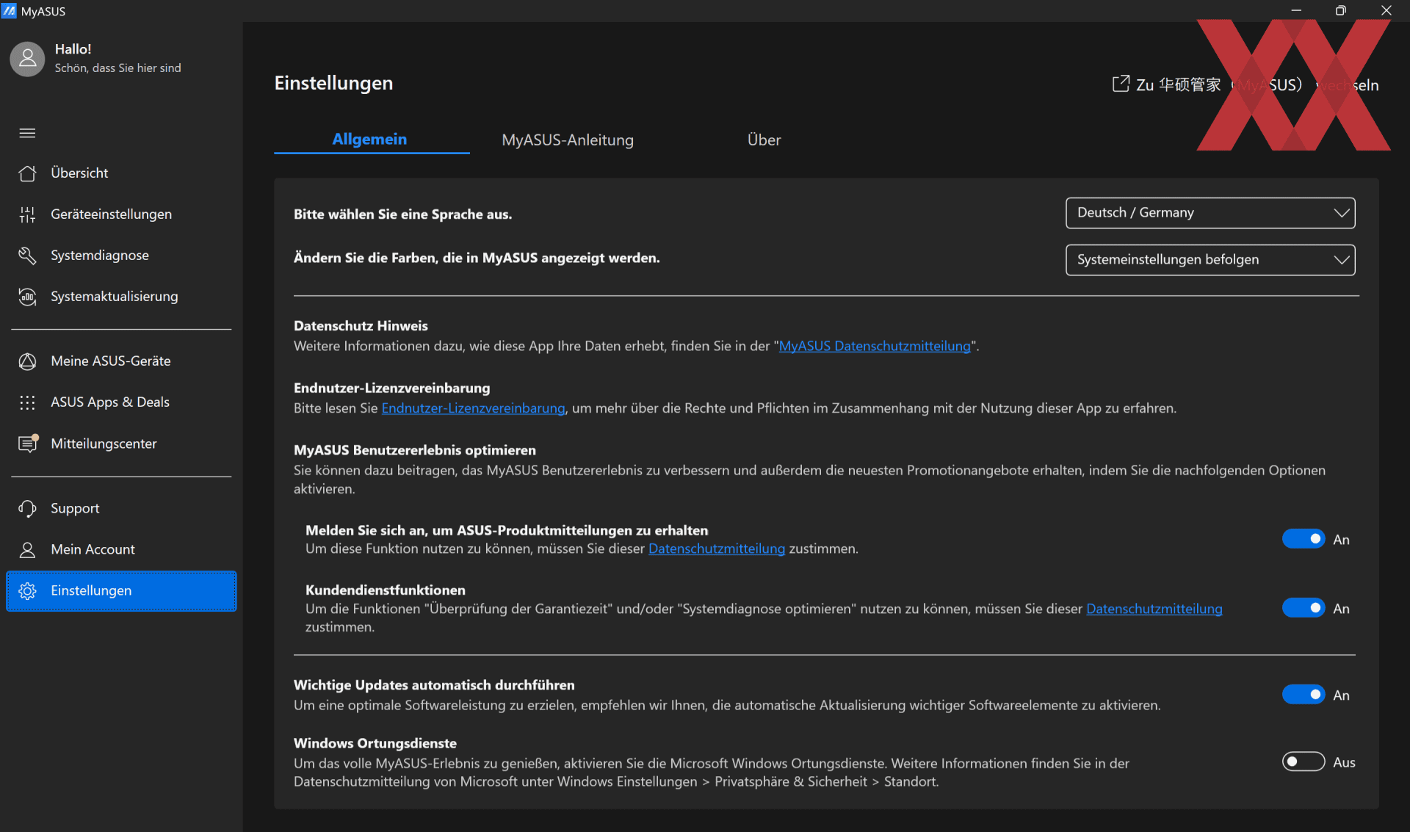Switch to the Über tab
The height and width of the screenshot is (832, 1410).
pos(764,140)
